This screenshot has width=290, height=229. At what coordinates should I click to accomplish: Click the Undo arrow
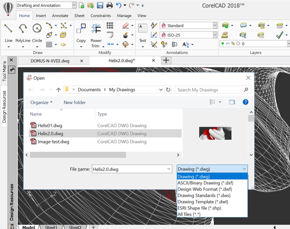119,5
